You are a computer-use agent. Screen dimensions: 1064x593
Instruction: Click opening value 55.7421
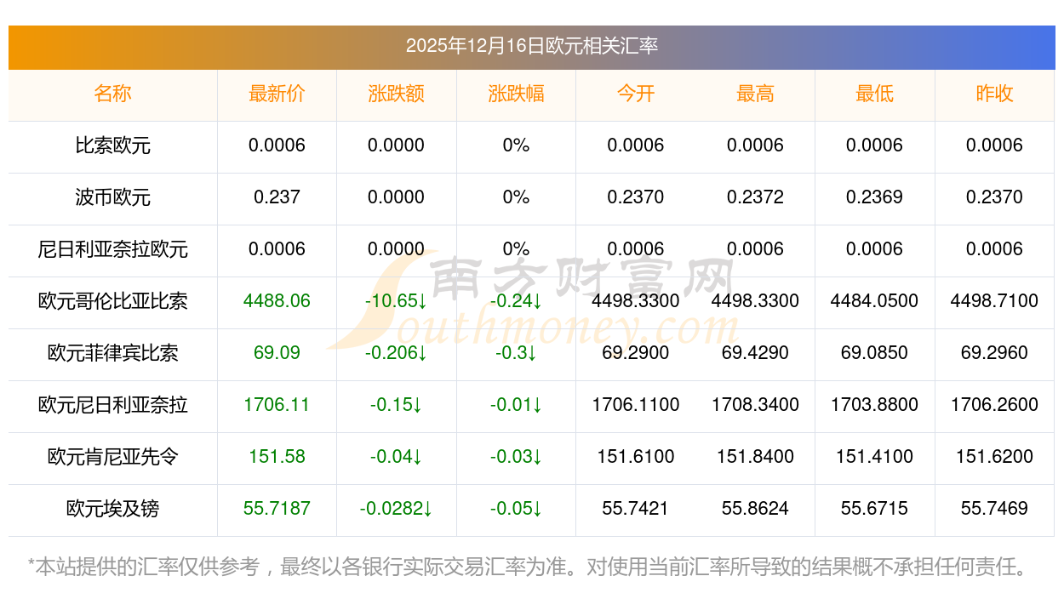(636, 509)
